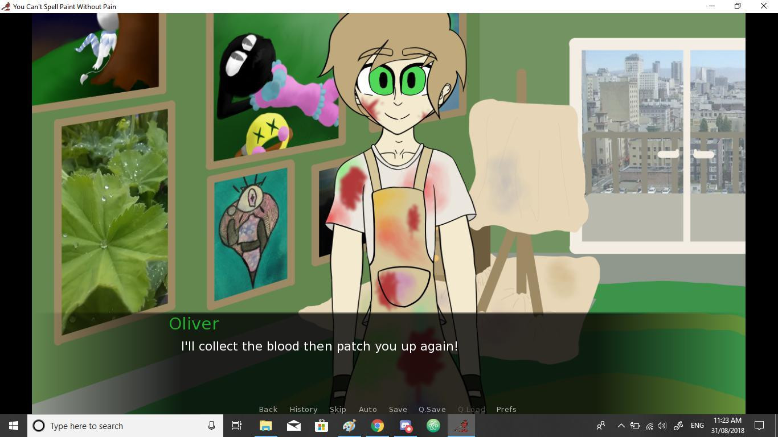Viewport: 778px width, 437px height.
Task: Click the Ren'Py game taskbar icon
Action: [461, 426]
